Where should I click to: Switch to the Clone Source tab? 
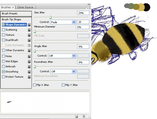coord(25,7)
